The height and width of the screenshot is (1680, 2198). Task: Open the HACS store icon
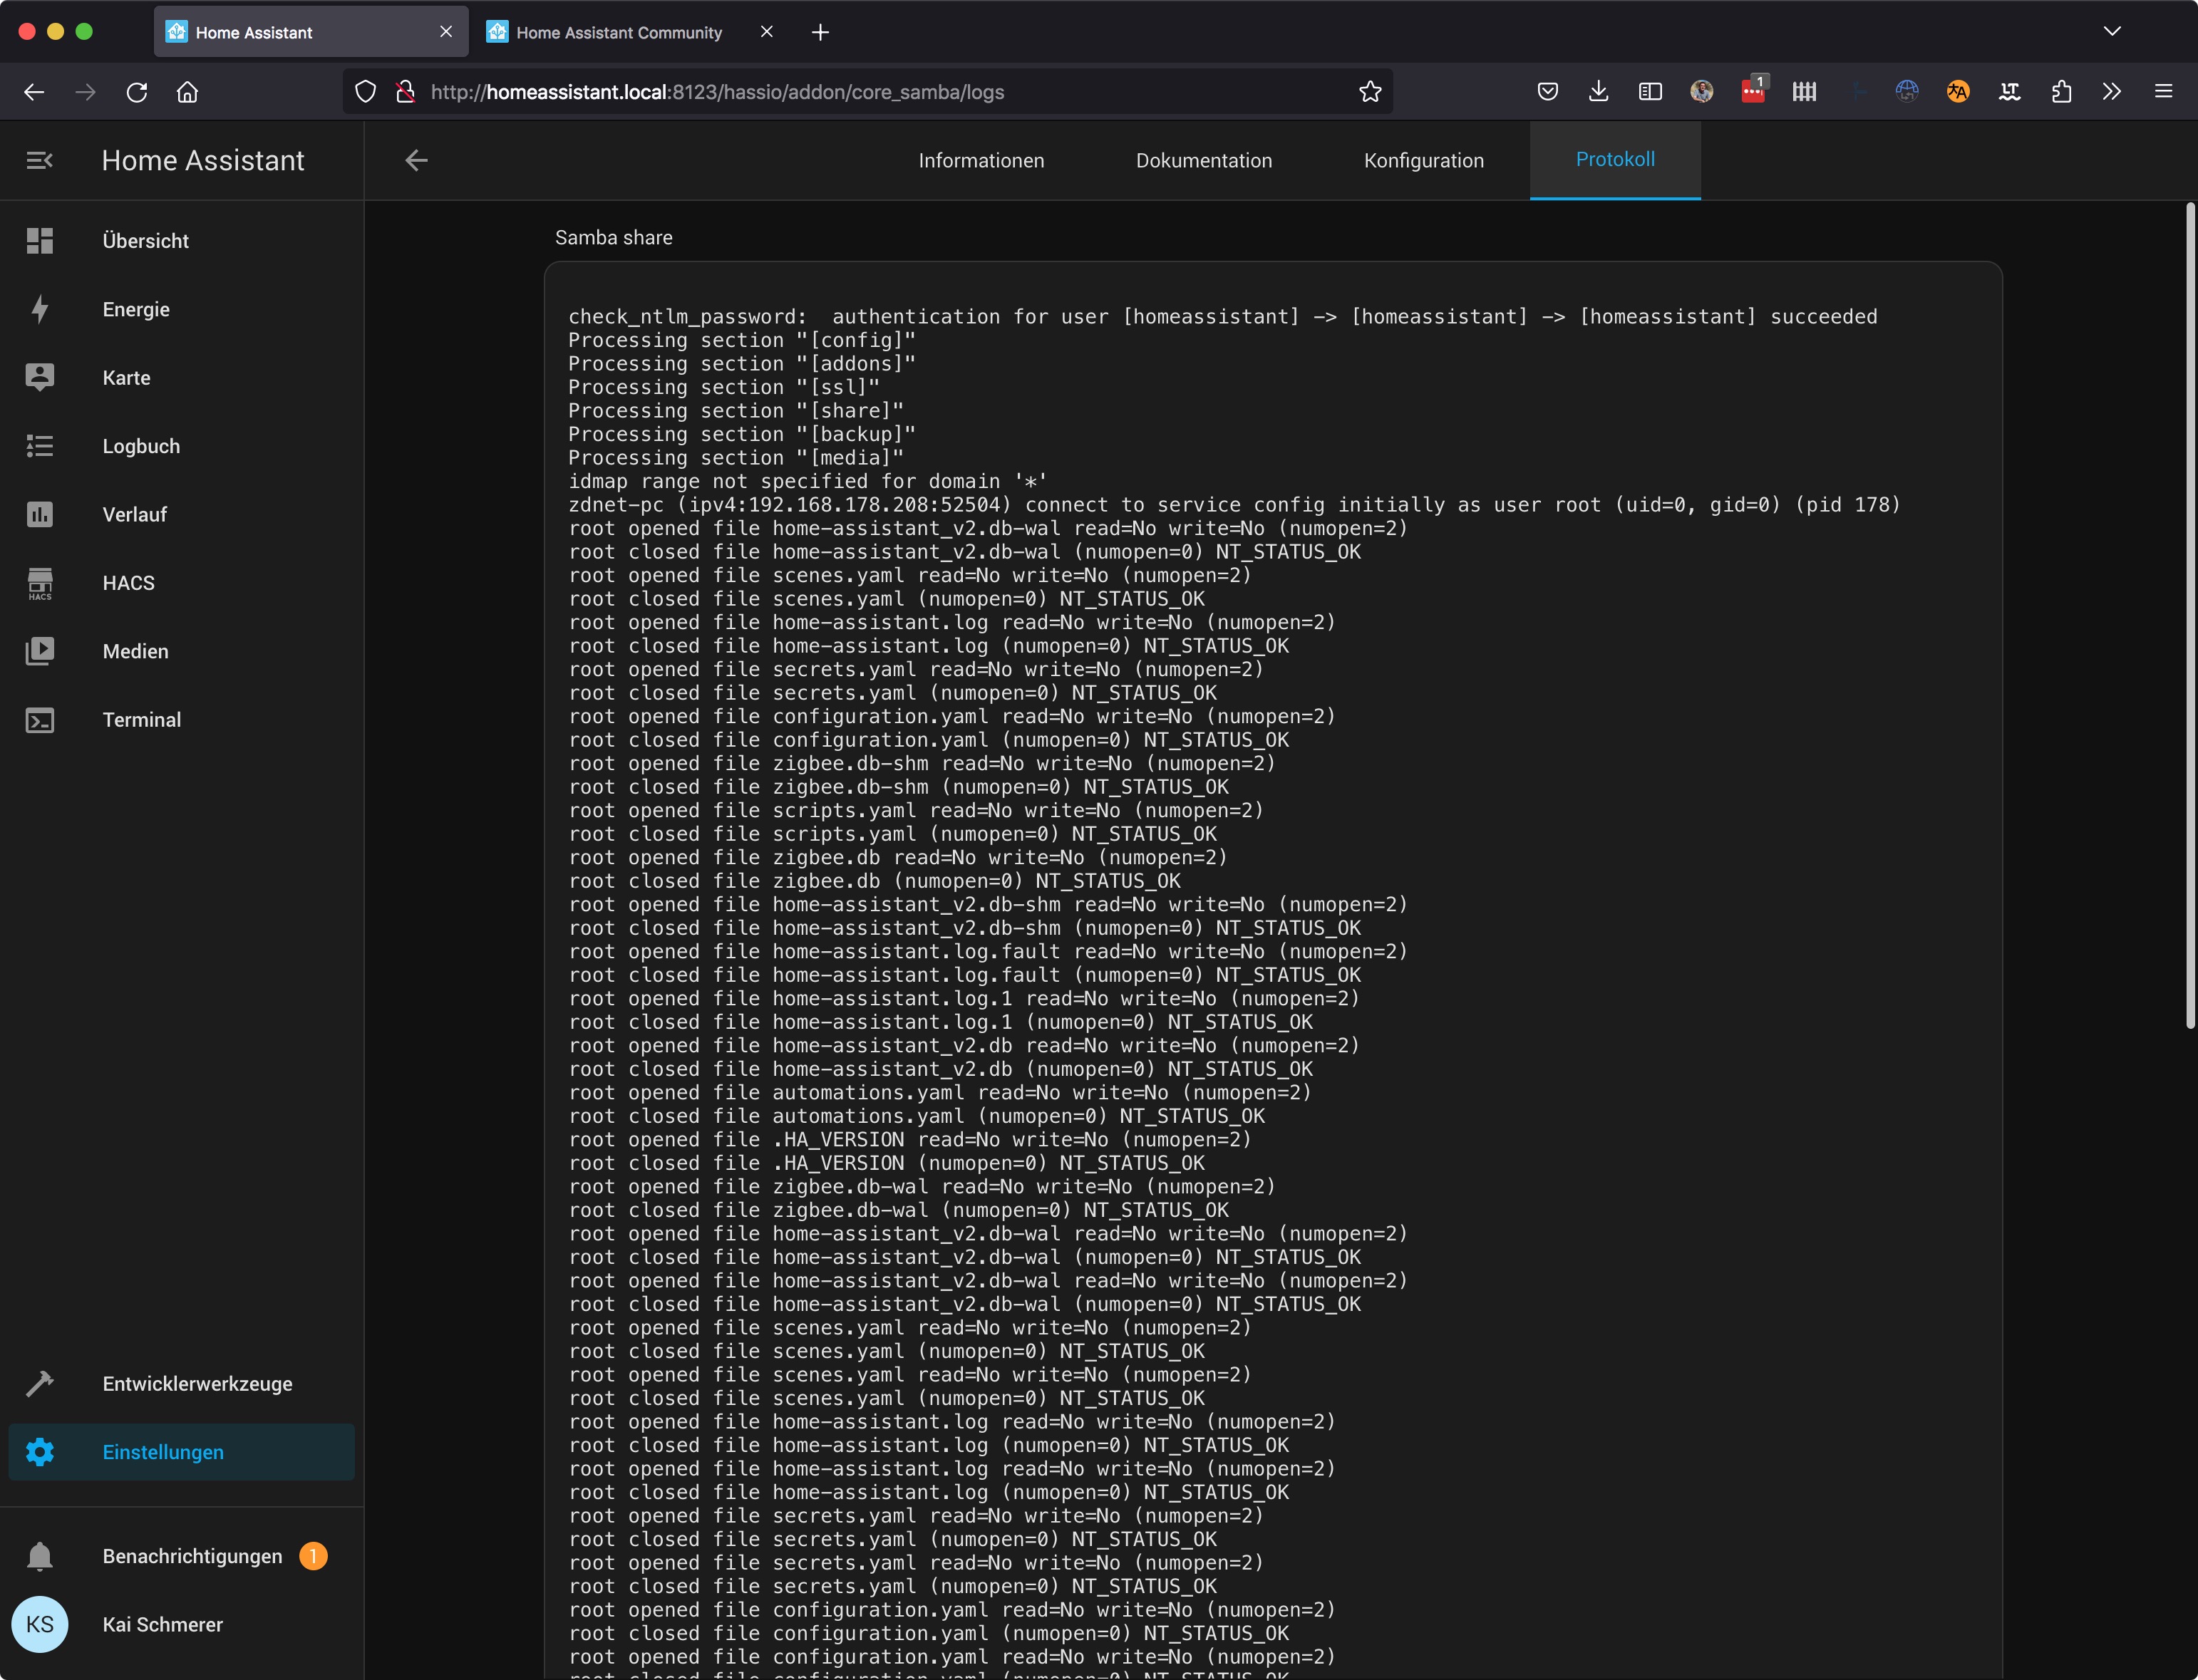click(x=39, y=583)
